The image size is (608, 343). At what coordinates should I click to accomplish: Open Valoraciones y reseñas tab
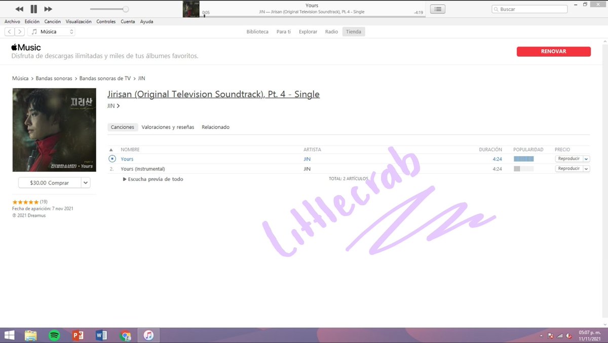168,127
